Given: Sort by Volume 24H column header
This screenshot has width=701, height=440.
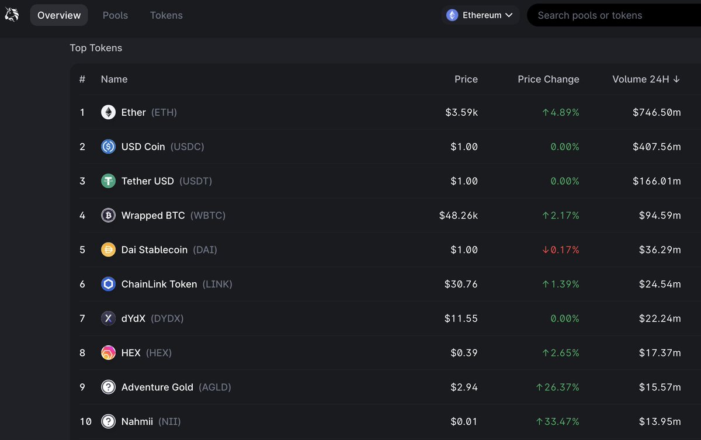Looking at the screenshot, I should tap(646, 79).
